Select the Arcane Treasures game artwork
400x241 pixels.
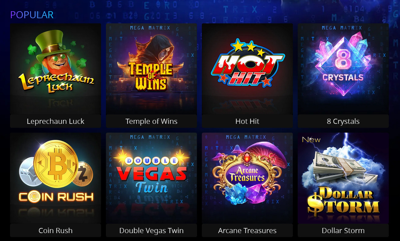tap(247, 178)
